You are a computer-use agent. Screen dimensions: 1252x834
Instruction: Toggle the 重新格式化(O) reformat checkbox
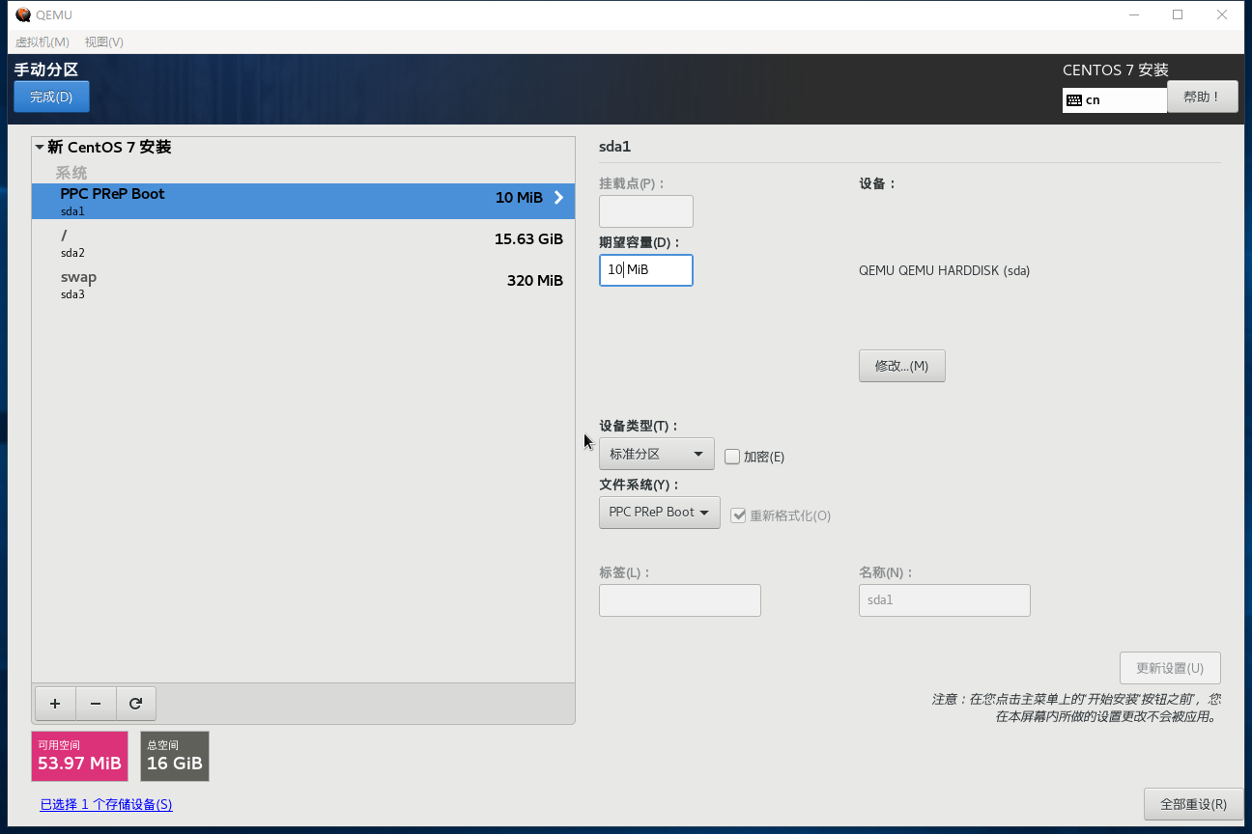coord(739,515)
